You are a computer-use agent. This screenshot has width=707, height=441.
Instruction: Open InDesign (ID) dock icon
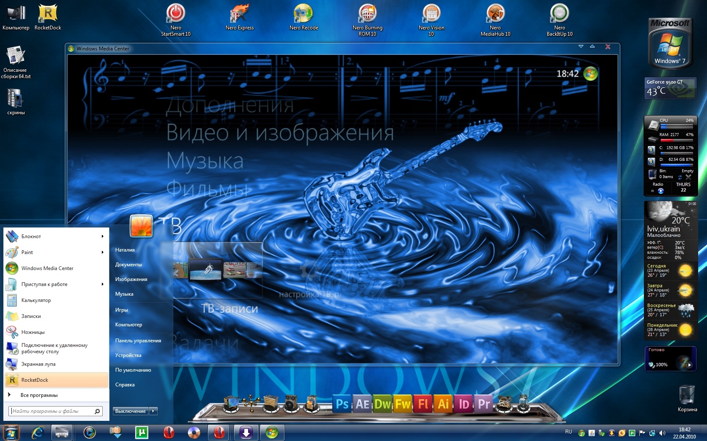point(463,404)
